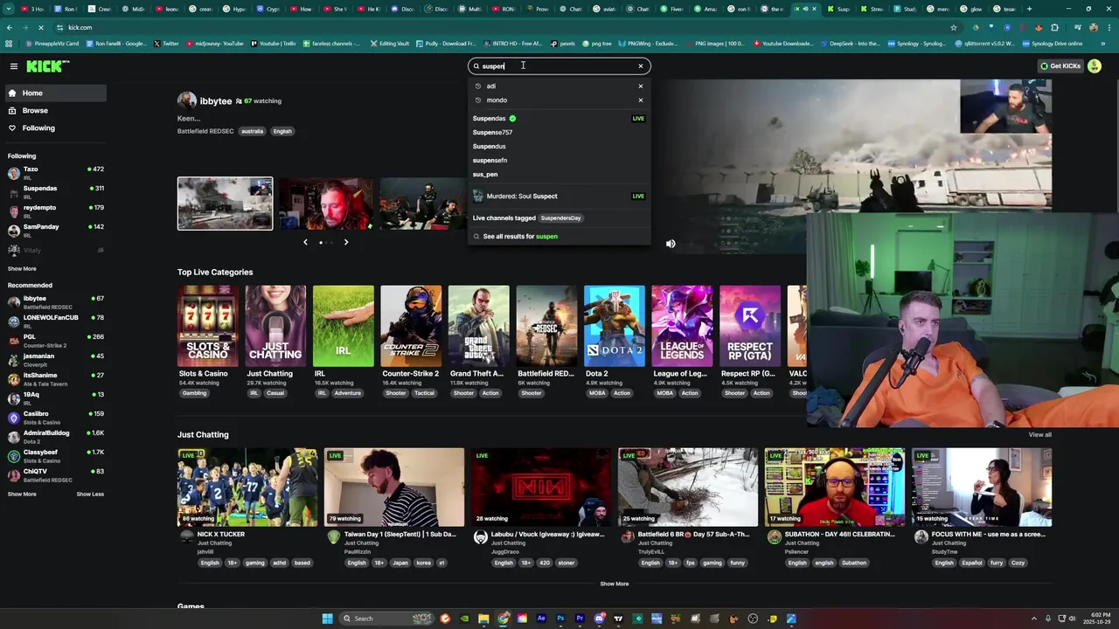
Task: Select Suspense757 search suggestion
Action: pyautogui.click(x=559, y=132)
